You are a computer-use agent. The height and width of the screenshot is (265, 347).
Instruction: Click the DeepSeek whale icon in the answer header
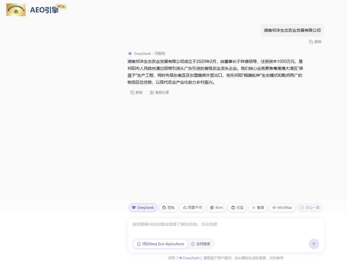point(130,54)
